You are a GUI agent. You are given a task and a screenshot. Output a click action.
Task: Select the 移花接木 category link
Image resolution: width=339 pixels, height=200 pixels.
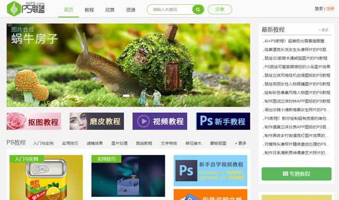[x=193, y=143]
